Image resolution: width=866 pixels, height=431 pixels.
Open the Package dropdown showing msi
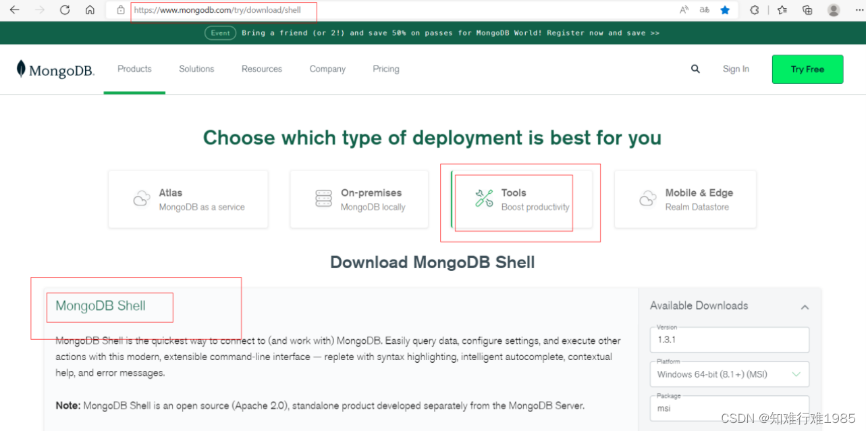click(x=730, y=408)
